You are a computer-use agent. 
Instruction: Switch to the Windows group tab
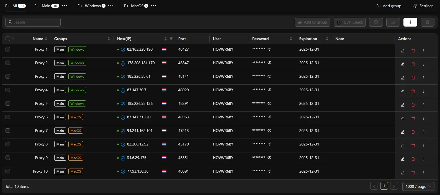pyautogui.click(x=92, y=6)
